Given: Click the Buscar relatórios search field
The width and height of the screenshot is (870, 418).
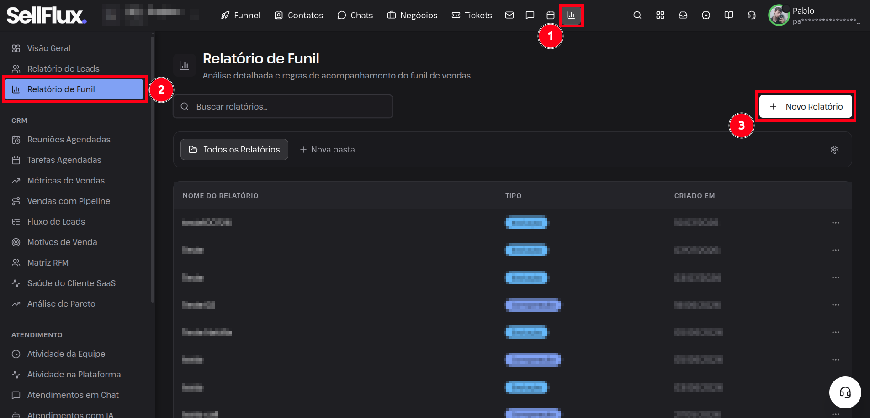Looking at the screenshot, I should (283, 106).
